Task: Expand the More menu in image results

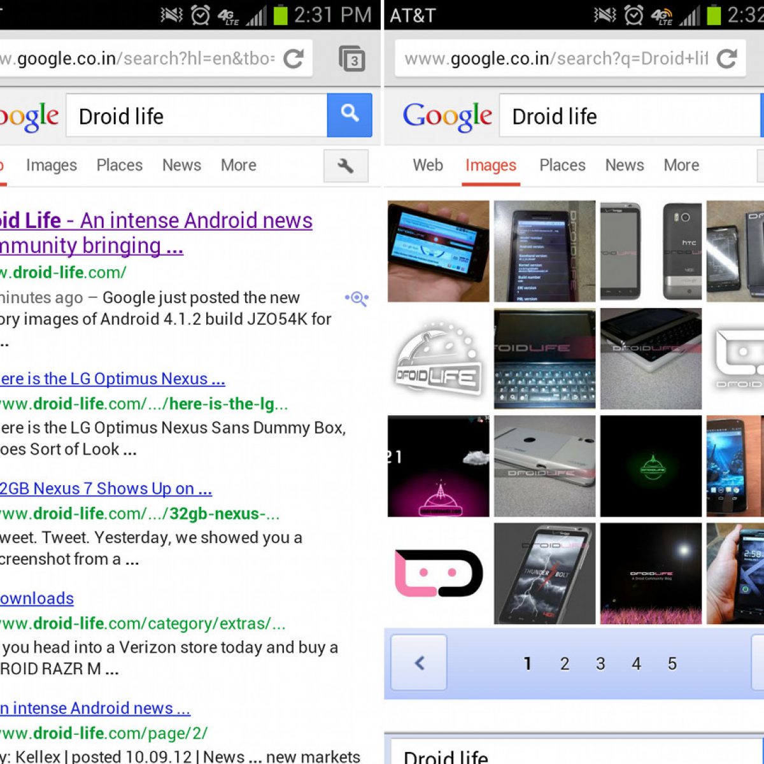Action: (681, 165)
